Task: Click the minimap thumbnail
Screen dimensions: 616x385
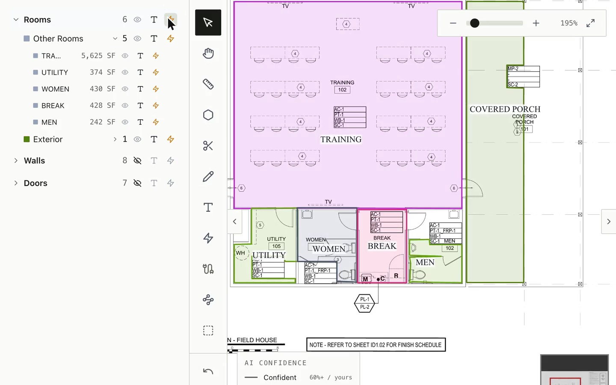Action: click(x=574, y=370)
